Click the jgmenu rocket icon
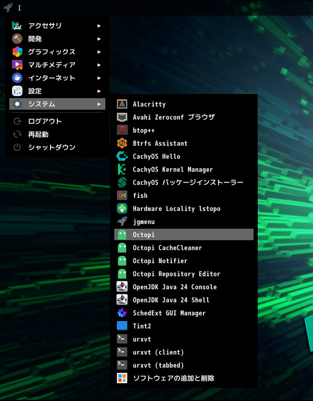The height and width of the screenshot is (401, 313). coord(122,221)
